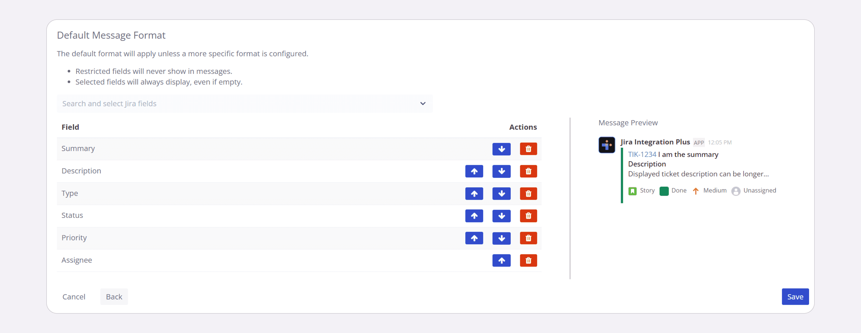Click the Message Preview heading
The image size is (861, 333).
coord(628,123)
